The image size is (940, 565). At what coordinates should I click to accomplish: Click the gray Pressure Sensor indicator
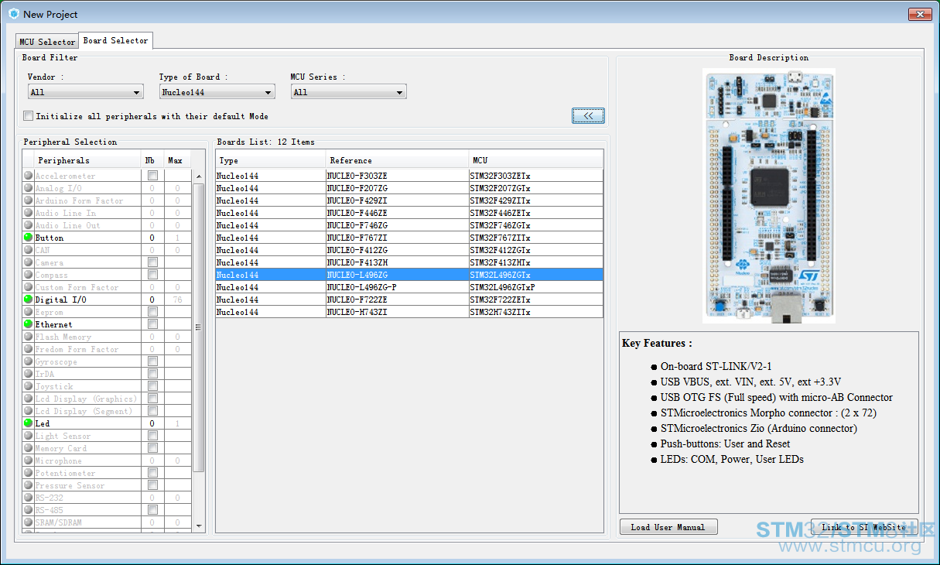pos(29,485)
